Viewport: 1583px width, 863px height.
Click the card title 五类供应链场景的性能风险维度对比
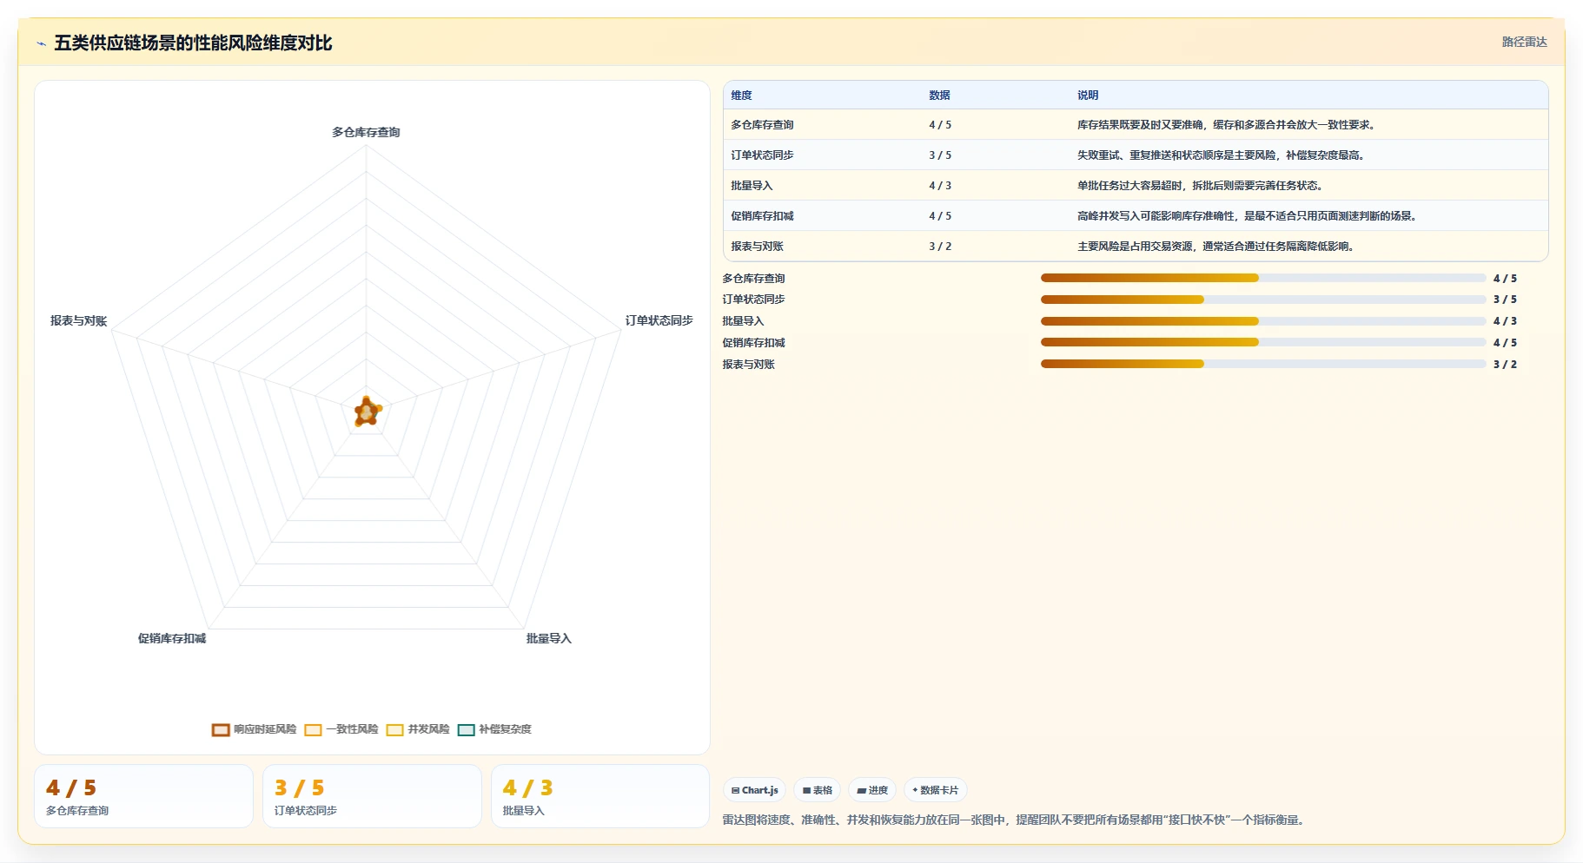pyautogui.click(x=193, y=43)
